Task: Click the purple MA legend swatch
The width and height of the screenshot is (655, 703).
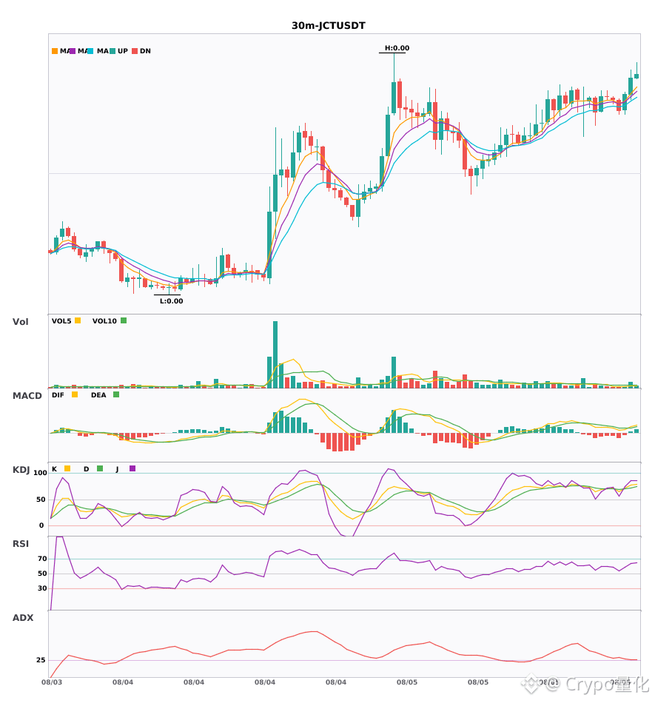Action: pyautogui.click(x=73, y=51)
